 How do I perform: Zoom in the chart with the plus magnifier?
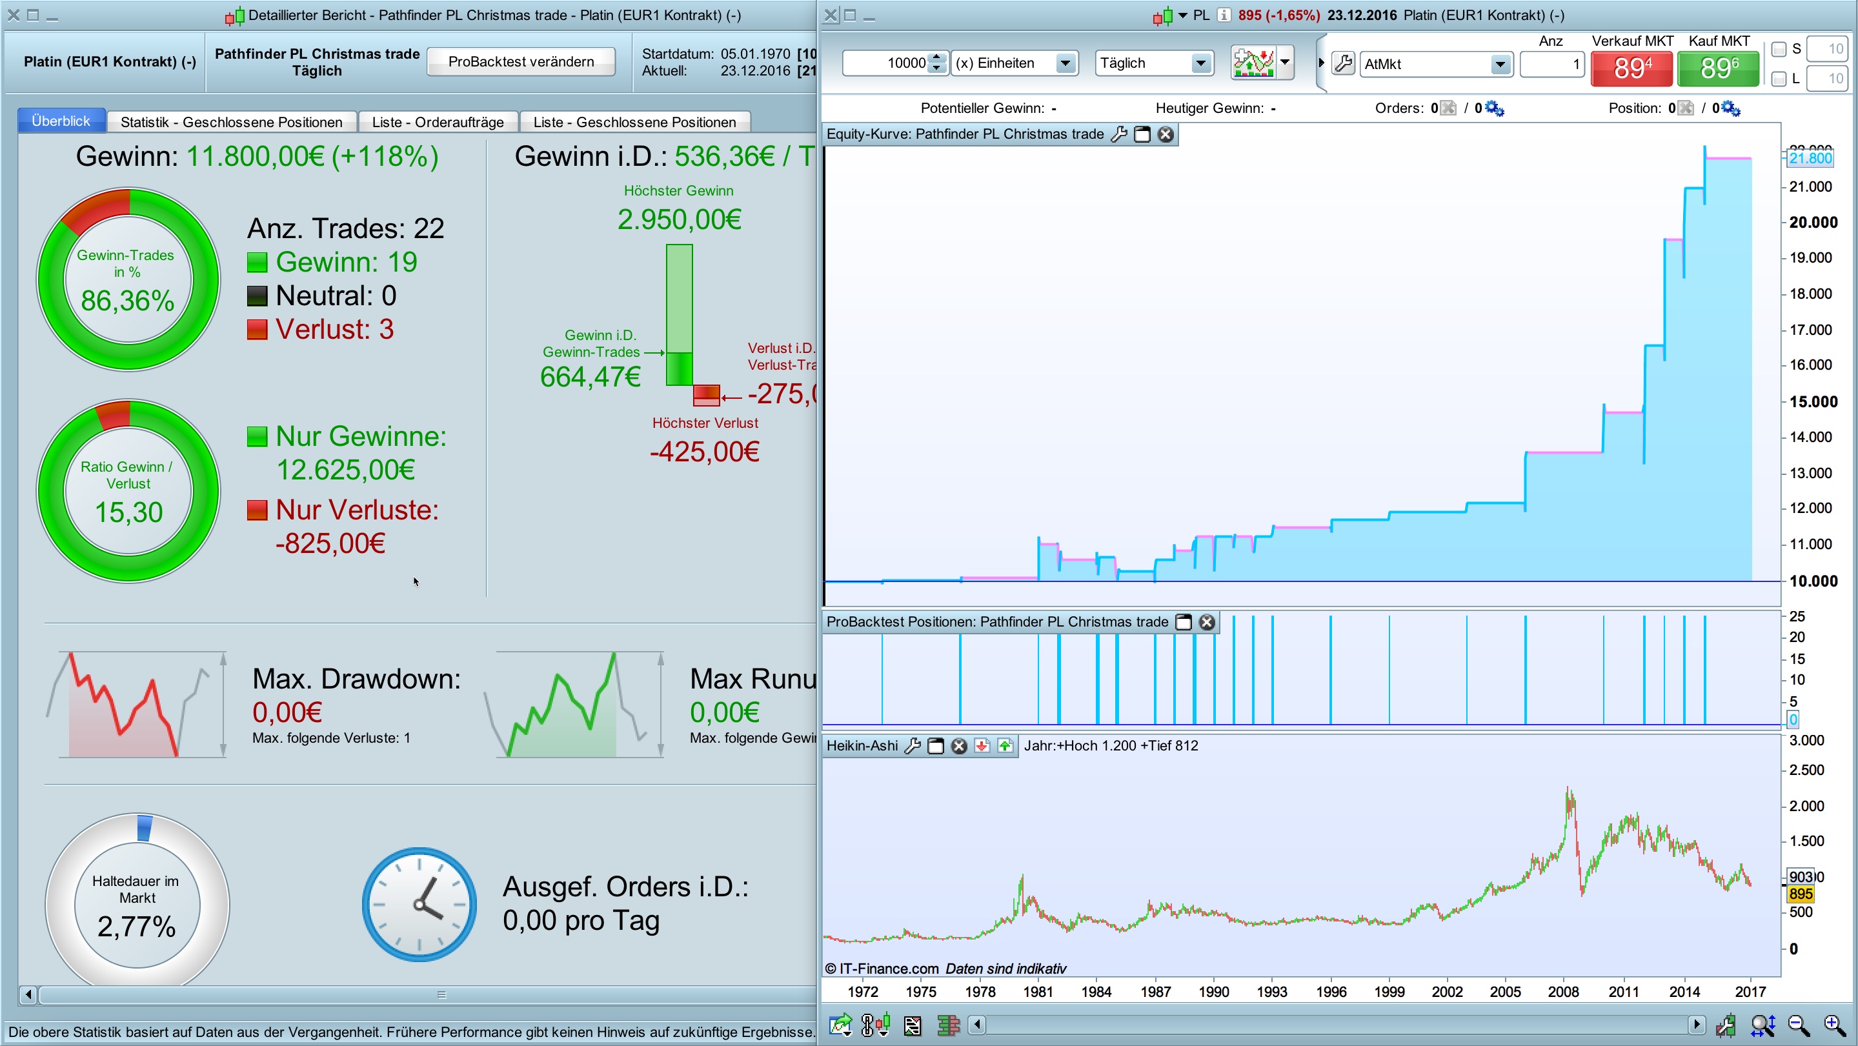tap(1833, 1025)
